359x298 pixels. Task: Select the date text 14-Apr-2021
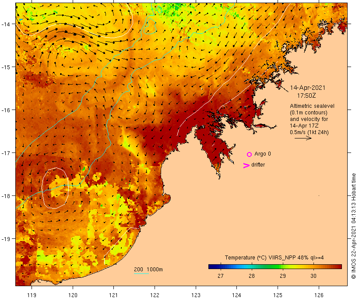(307, 88)
